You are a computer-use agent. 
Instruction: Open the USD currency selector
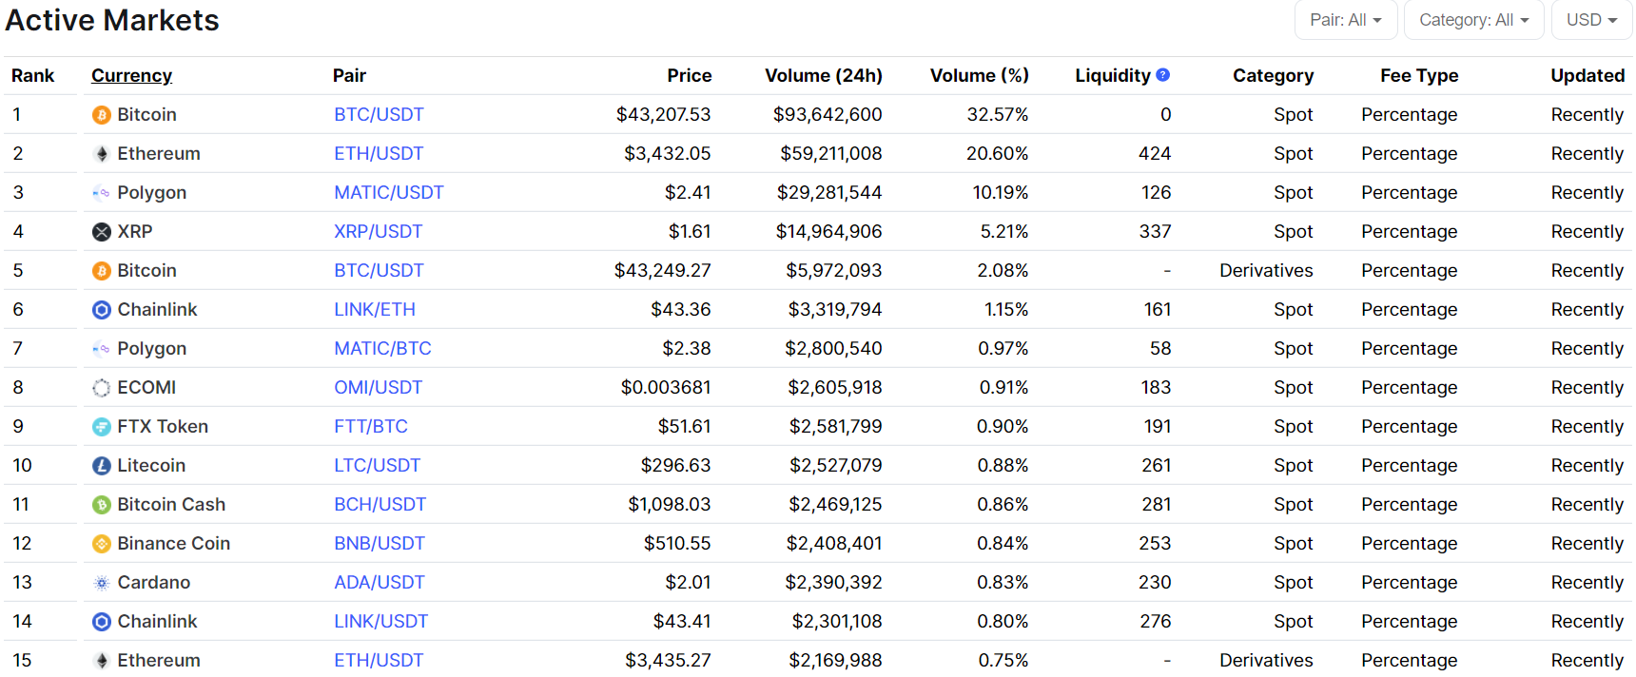point(1590,19)
